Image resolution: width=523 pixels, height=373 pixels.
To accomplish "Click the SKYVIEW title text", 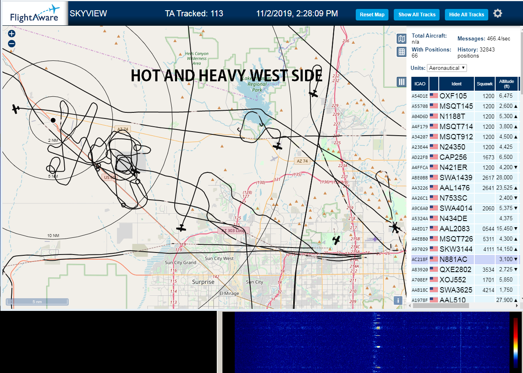I will pyautogui.click(x=88, y=13).
